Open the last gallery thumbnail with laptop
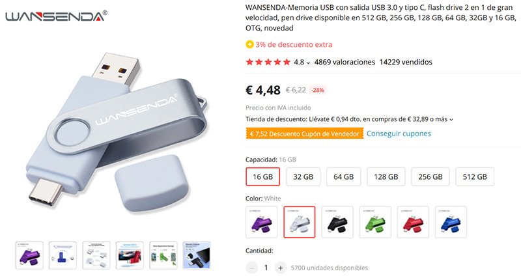The width and height of the screenshot is (521, 280). [x=197, y=255]
